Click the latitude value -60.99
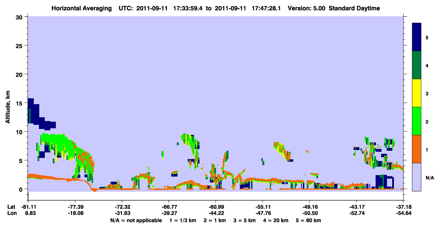The width and height of the screenshot is (448, 230). (x=216, y=207)
